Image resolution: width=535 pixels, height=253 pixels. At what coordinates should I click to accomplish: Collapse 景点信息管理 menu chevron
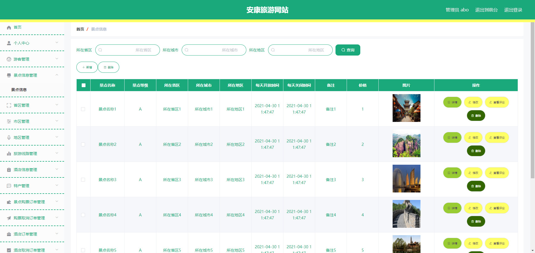57,75
